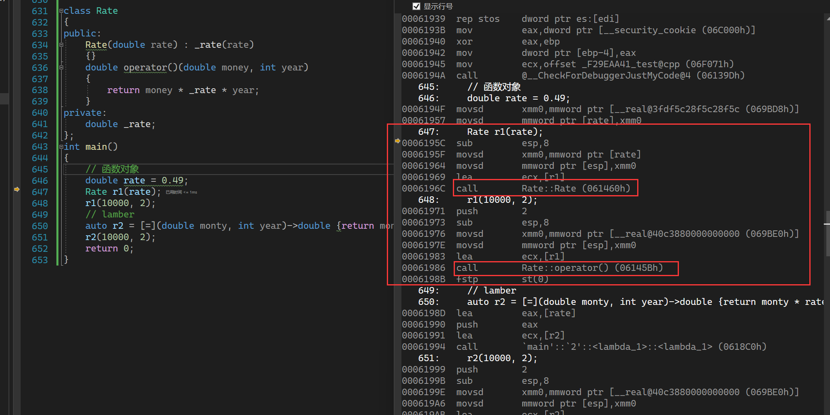Collapse the int main() outlining

pos(61,147)
